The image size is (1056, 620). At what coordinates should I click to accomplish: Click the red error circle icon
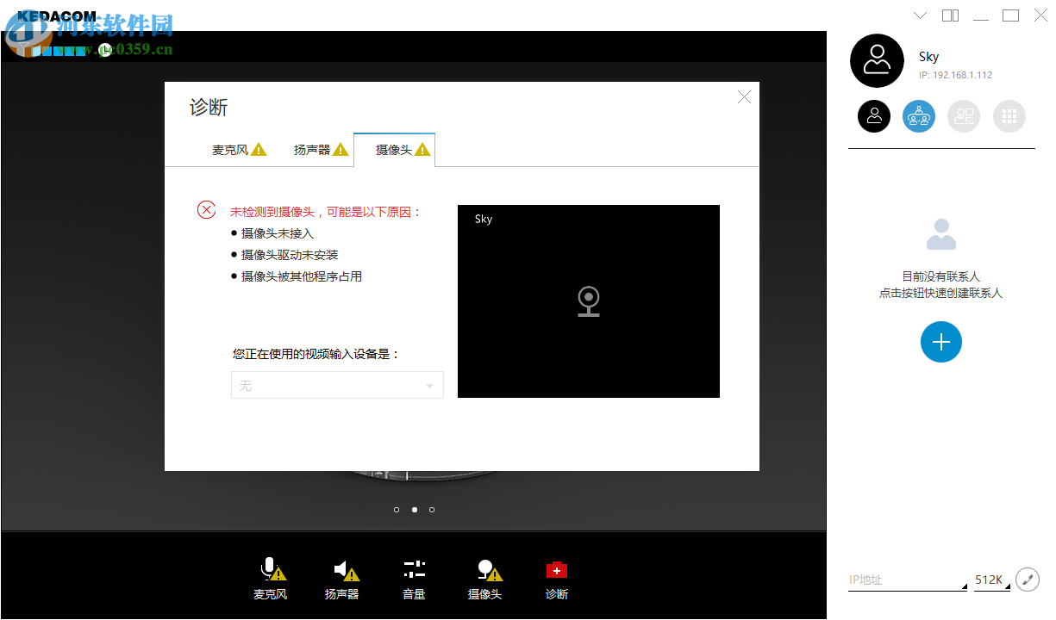[207, 209]
